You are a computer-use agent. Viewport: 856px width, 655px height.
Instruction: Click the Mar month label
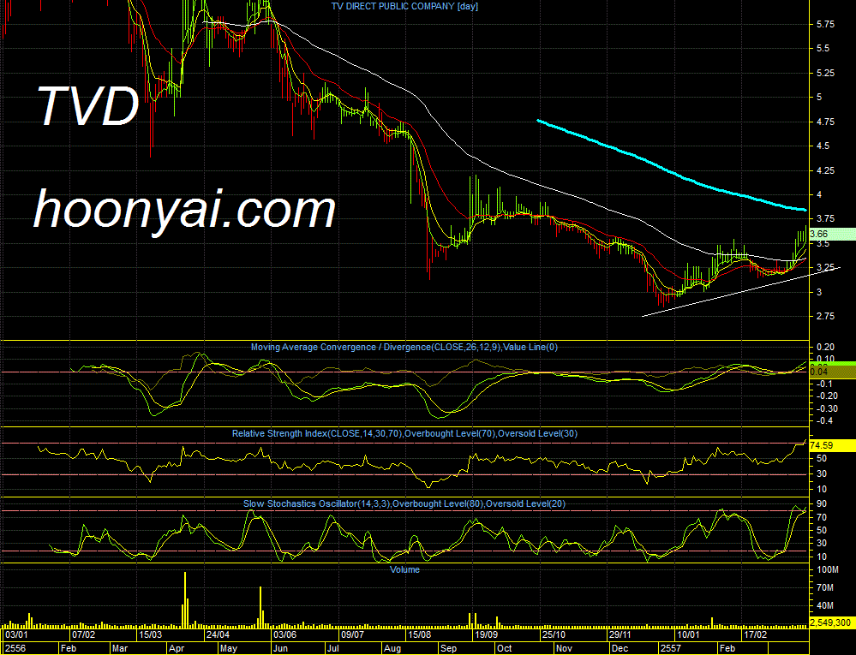point(119,648)
